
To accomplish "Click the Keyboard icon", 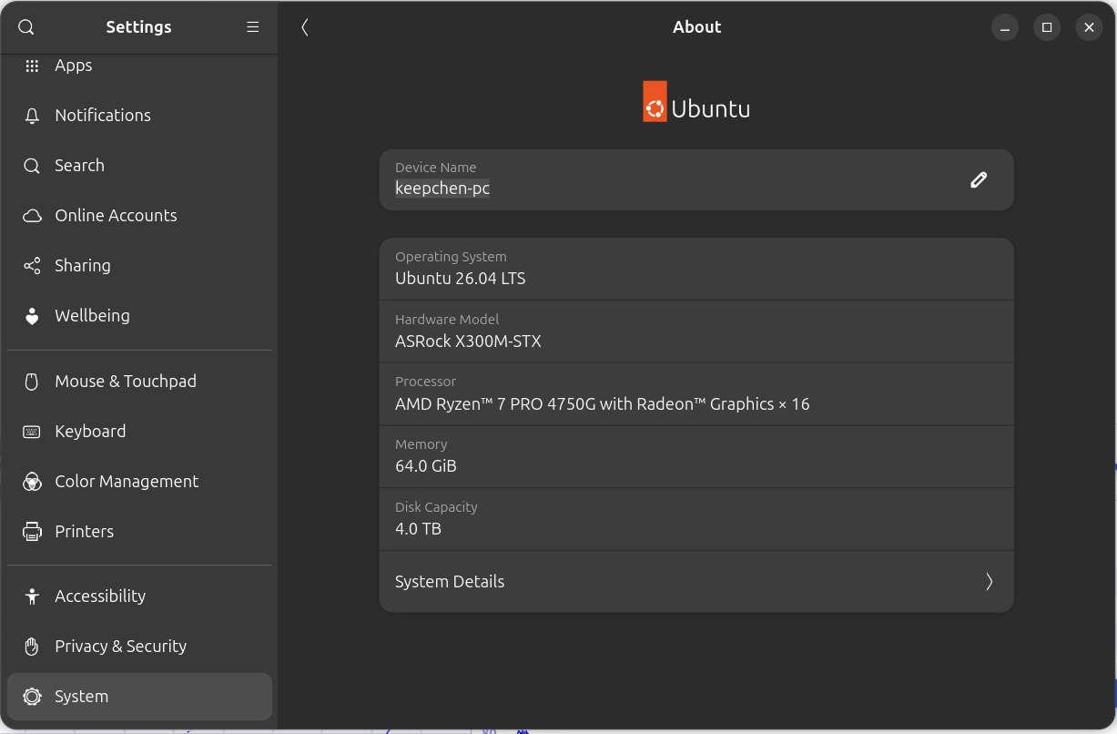I will tap(32, 432).
